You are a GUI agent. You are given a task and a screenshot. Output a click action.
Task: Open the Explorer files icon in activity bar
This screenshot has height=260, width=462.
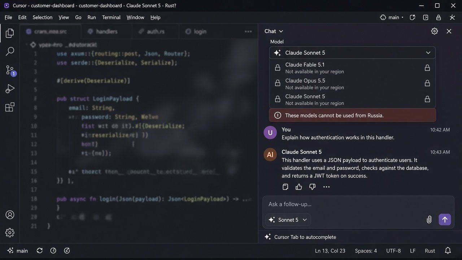pos(10,33)
